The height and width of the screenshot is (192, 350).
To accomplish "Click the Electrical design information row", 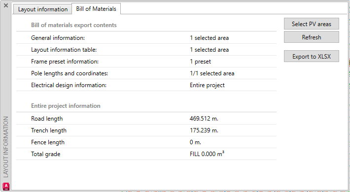I will coord(146,85).
